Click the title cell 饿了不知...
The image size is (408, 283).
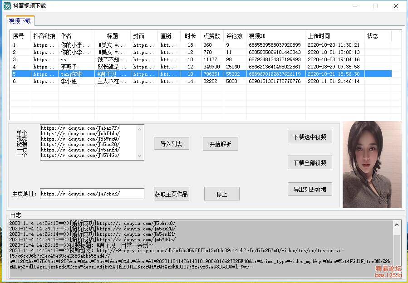(112, 59)
